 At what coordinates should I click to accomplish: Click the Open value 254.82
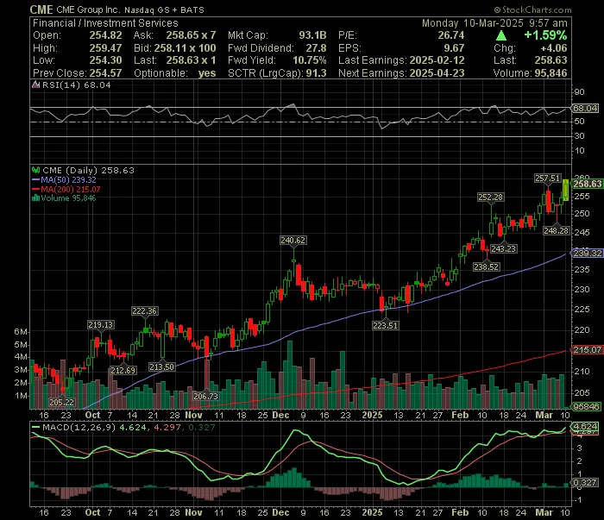coord(105,35)
